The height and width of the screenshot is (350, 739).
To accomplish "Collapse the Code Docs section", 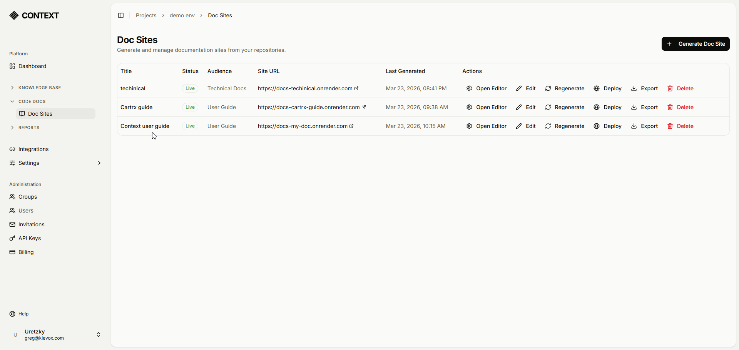I will [x=12, y=101].
